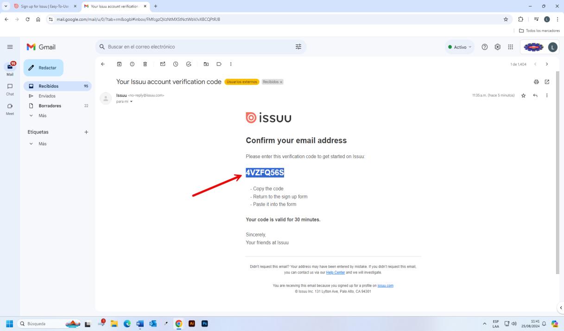The image size is (564, 331).
Task: Open Microsoft Word from the taskbar
Action: 140,324
